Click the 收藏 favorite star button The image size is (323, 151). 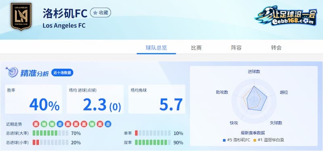[101, 13]
